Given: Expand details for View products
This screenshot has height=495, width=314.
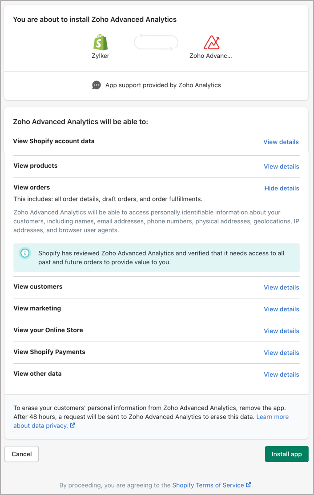Looking at the screenshot, I should click(281, 166).
